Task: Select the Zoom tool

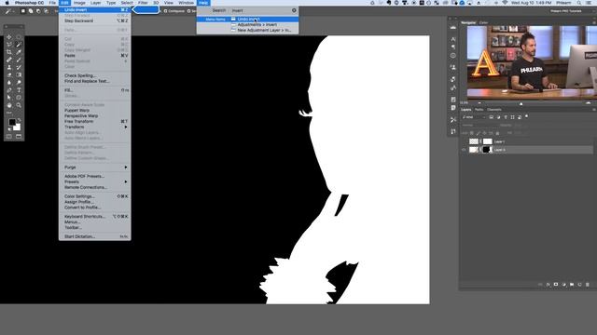Action: tap(19, 105)
